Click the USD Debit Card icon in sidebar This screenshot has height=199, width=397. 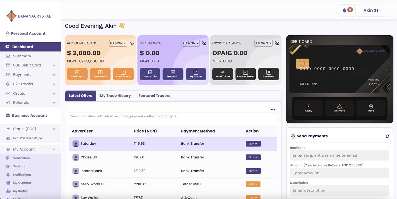(x=8, y=65)
